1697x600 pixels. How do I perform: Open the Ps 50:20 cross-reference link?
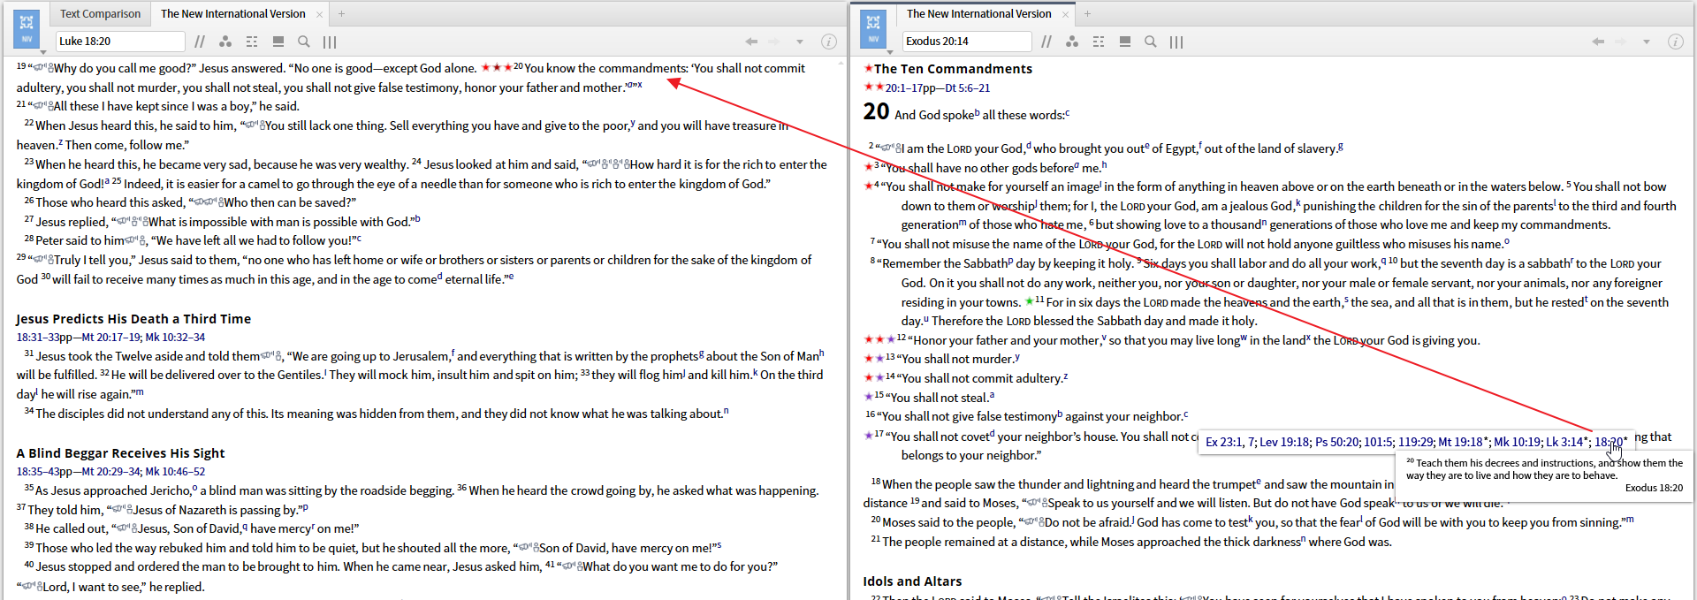point(1337,442)
